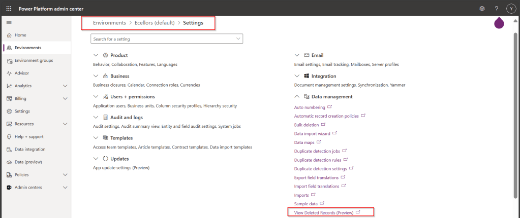Select Data integration in the sidebar
The image size is (520, 218).
click(30, 149)
